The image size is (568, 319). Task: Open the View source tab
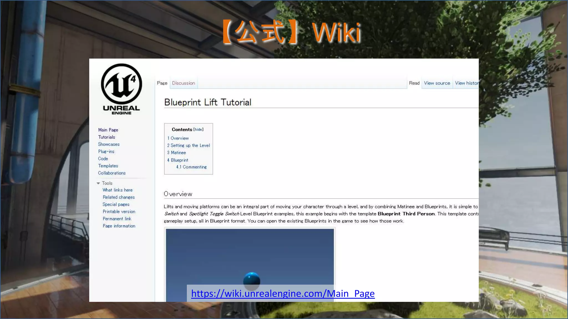click(x=437, y=83)
